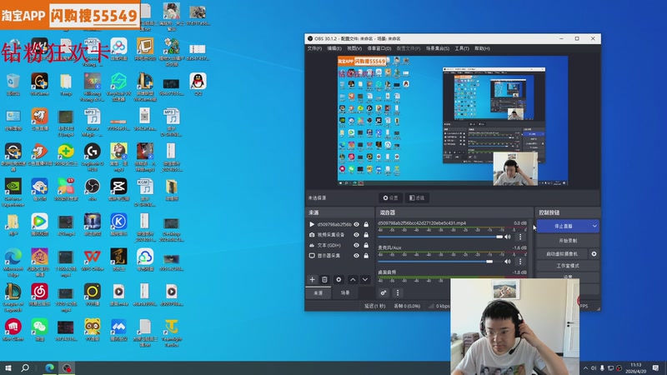Open the 工具(T) menu
Image resolution: width=667 pixels, height=375 pixels.
point(462,48)
